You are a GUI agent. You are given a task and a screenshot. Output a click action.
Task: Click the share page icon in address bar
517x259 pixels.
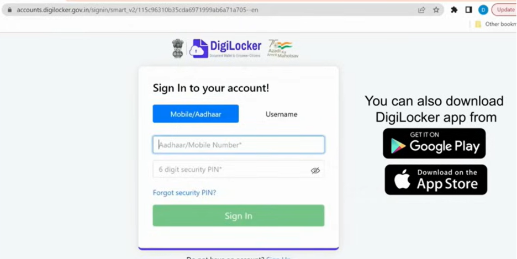(421, 10)
